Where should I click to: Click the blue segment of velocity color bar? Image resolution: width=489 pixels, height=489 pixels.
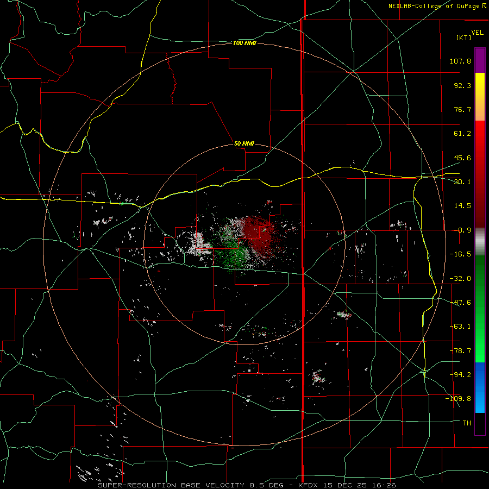pos(480,387)
